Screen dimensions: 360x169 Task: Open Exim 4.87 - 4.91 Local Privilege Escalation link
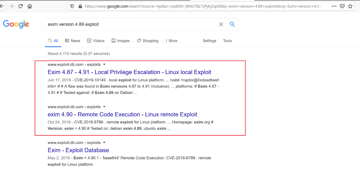coord(129,72)
